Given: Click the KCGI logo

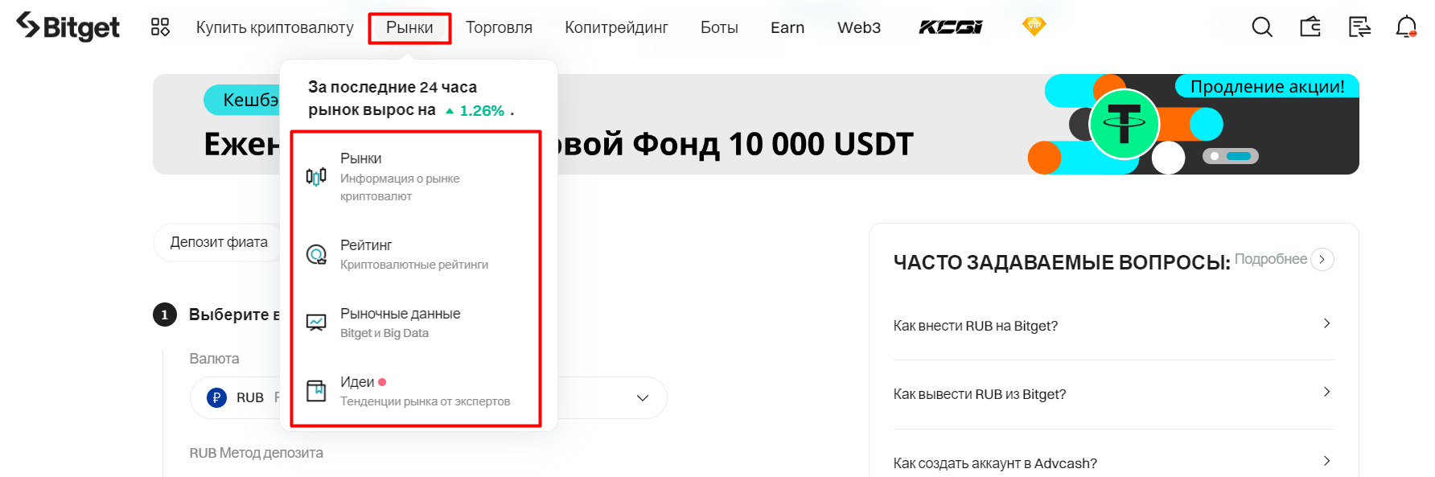Looking at the screenshot, I should 951,27.
